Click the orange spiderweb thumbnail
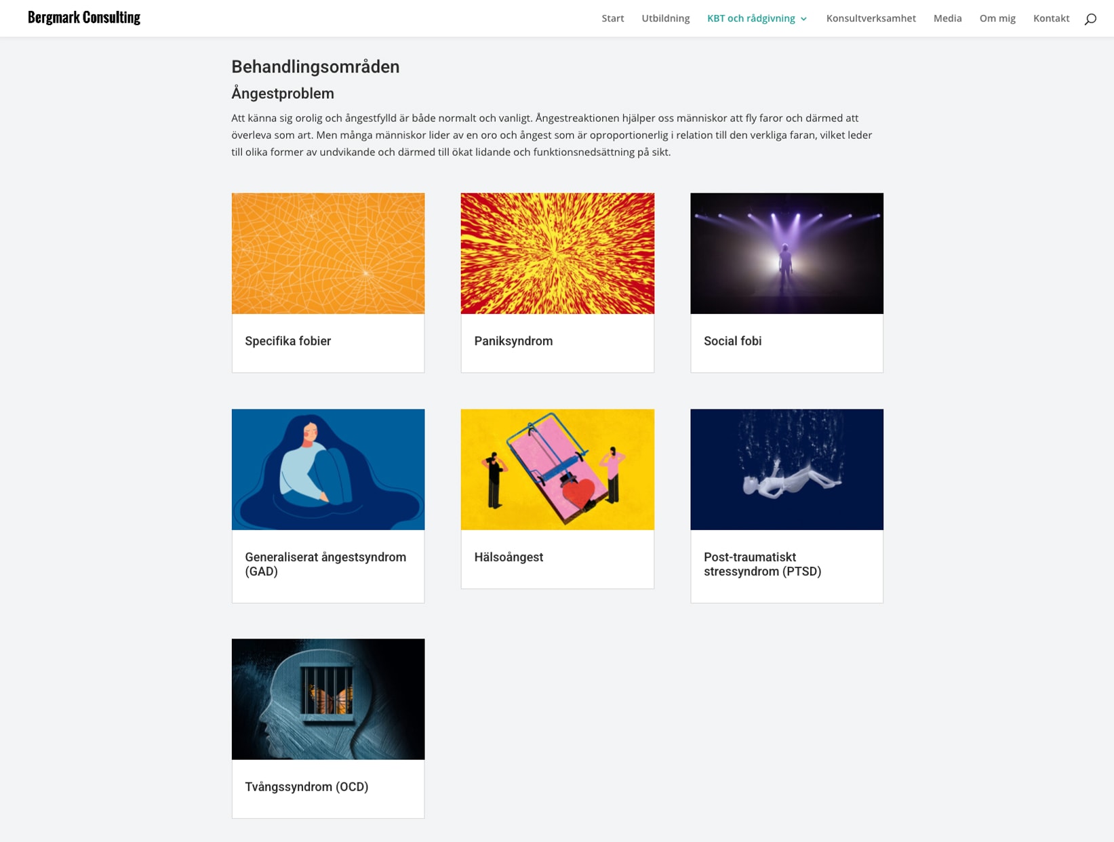The image size is (1114, 842). pyautogui.click(x=328, y=254)
